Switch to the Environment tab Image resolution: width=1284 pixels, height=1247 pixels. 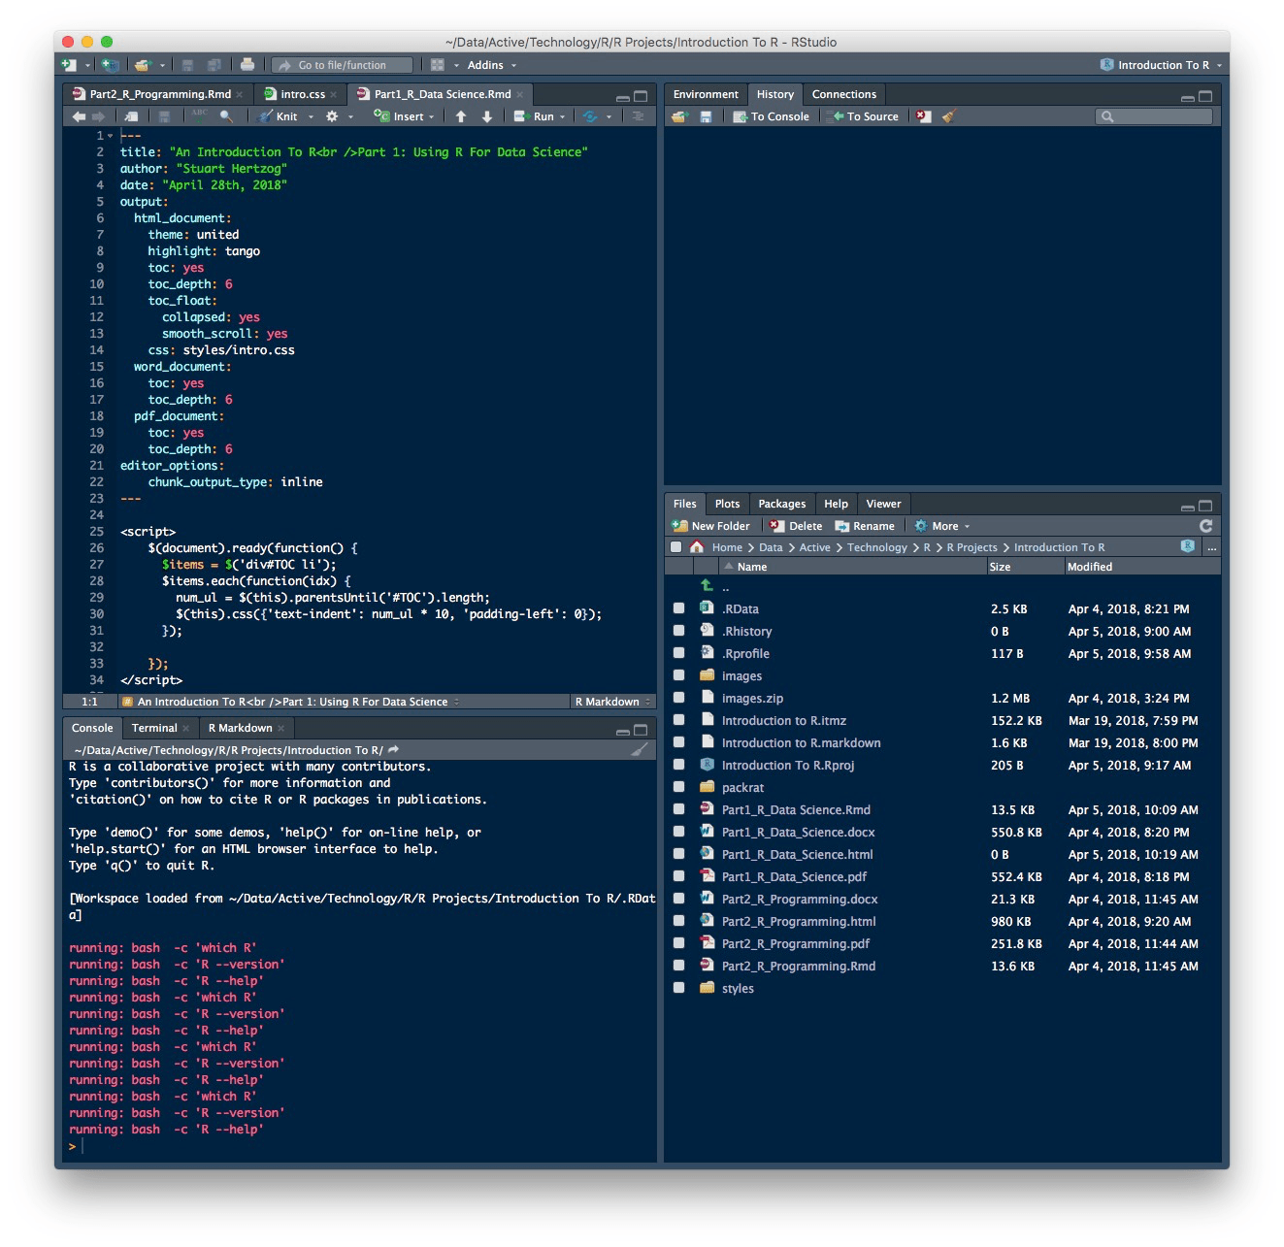pos(706,94)
